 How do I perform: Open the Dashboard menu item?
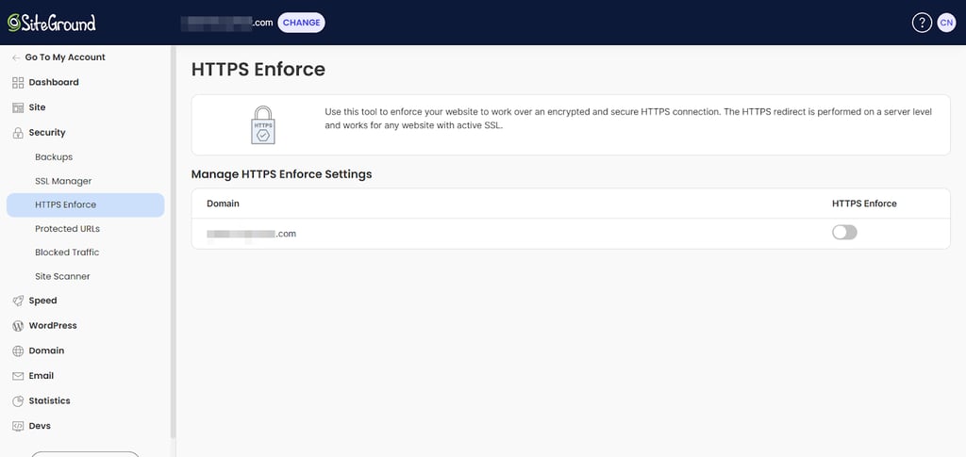click(54, 82)
